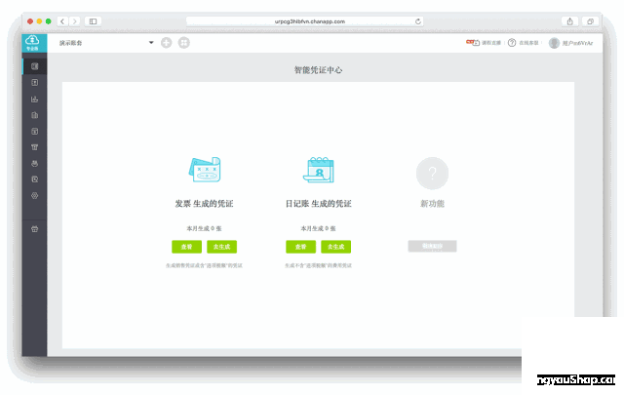Click the user avatar icon
624x395 pixels.
pos(554,43)
